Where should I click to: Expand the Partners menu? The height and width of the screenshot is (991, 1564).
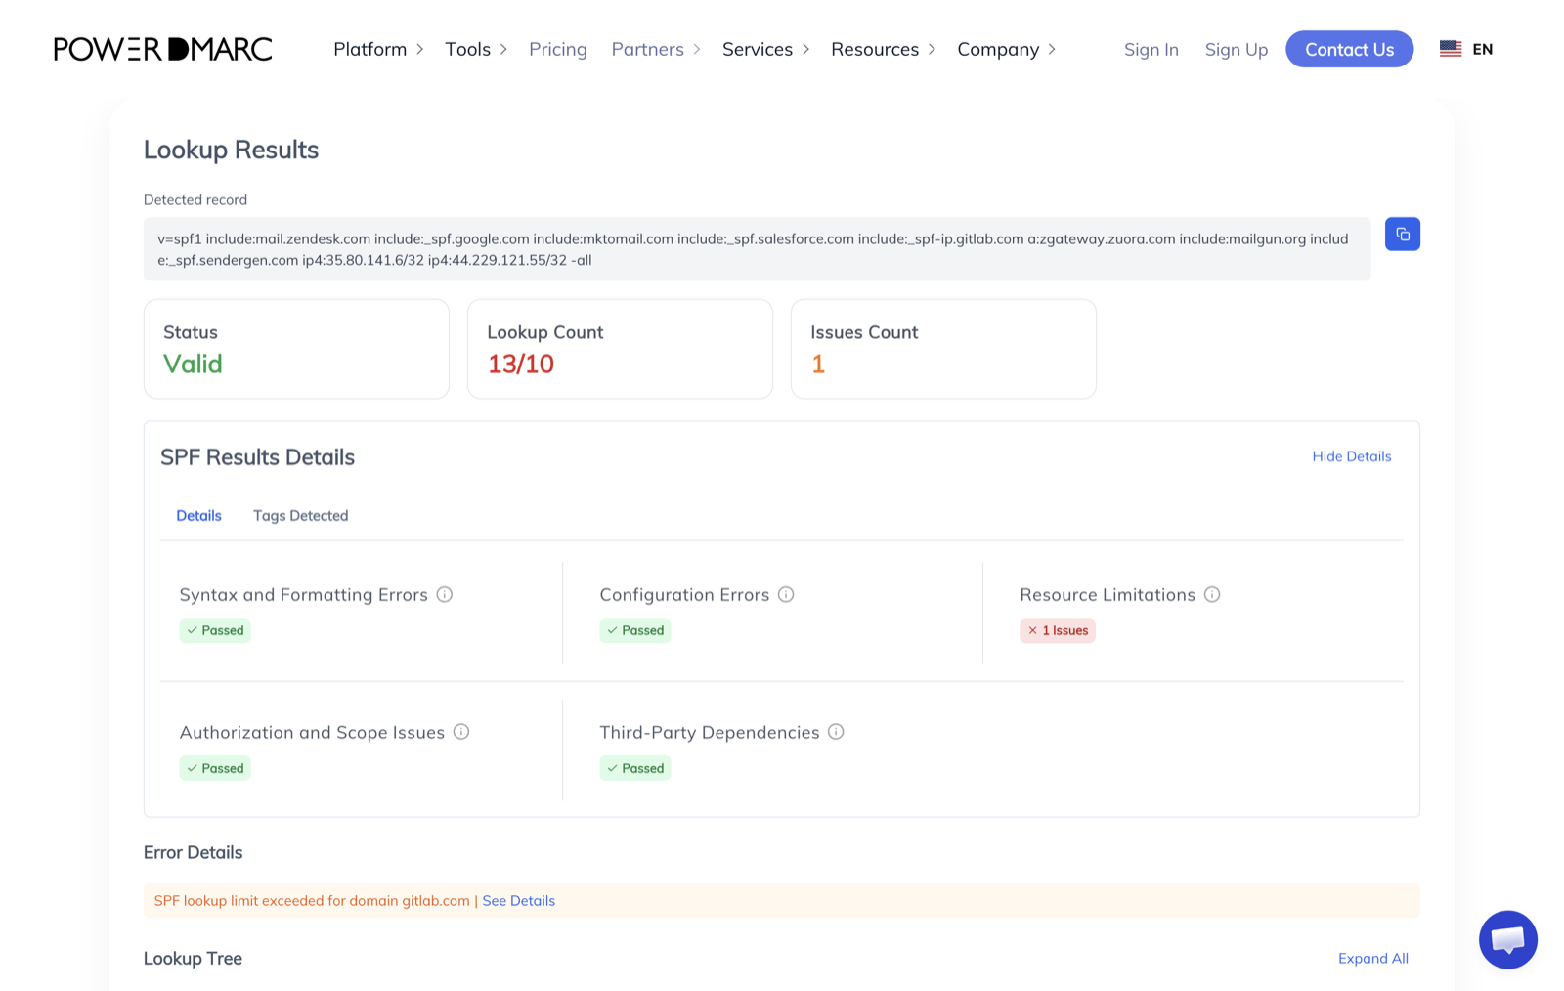656,49
